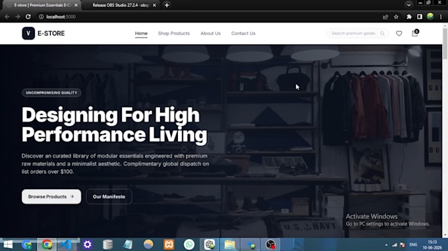448x251 pixels.
Task: Open WhatsApp from the taskbar
Action: [x=189, y=244]
